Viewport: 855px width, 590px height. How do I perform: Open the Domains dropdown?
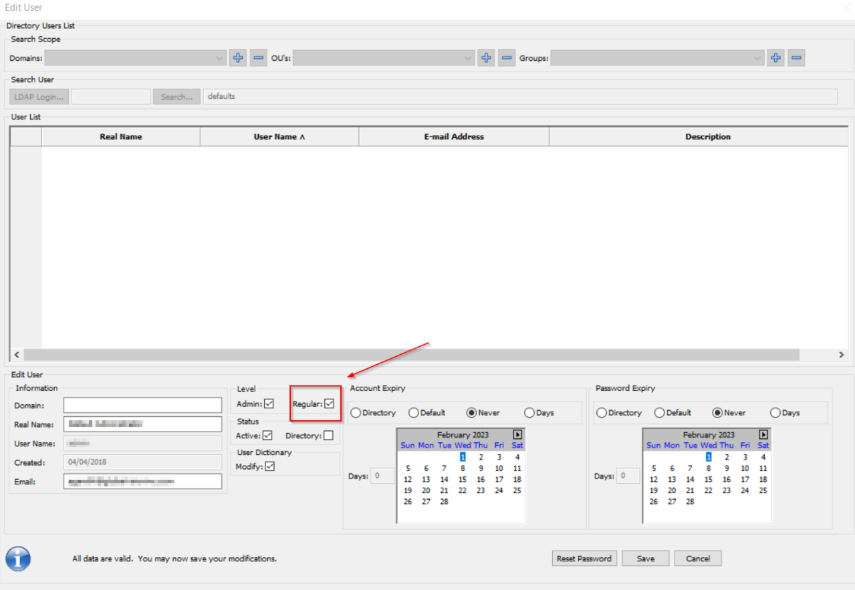[x=220, y=58]
